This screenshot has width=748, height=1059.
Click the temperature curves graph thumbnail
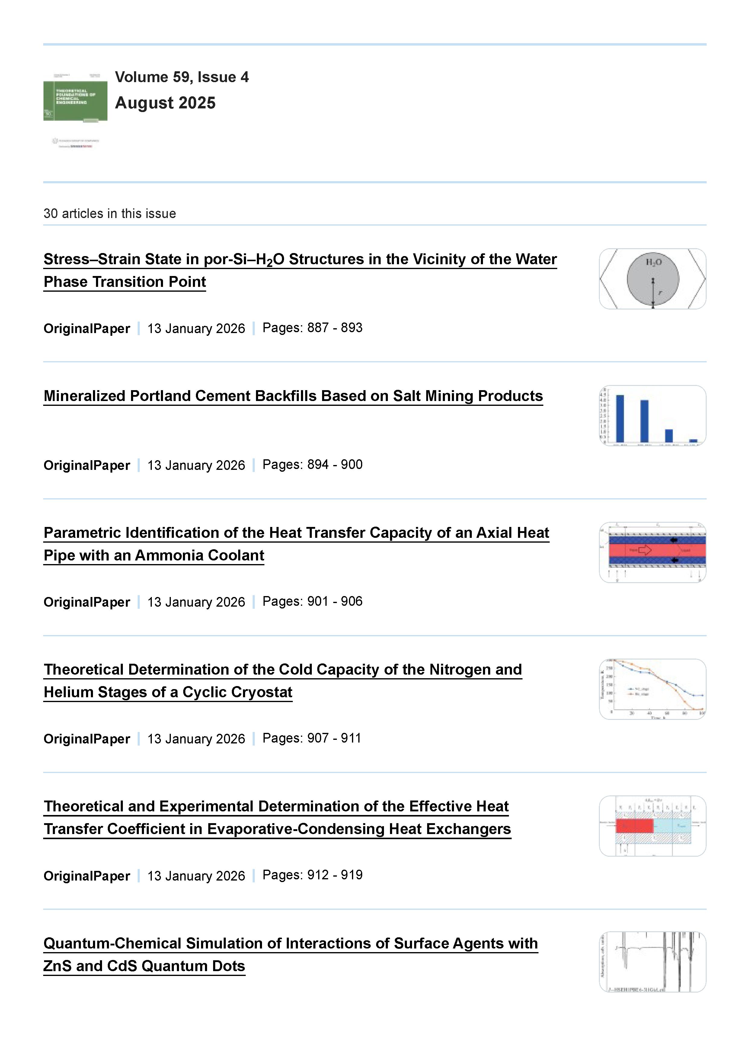point(652,689)
